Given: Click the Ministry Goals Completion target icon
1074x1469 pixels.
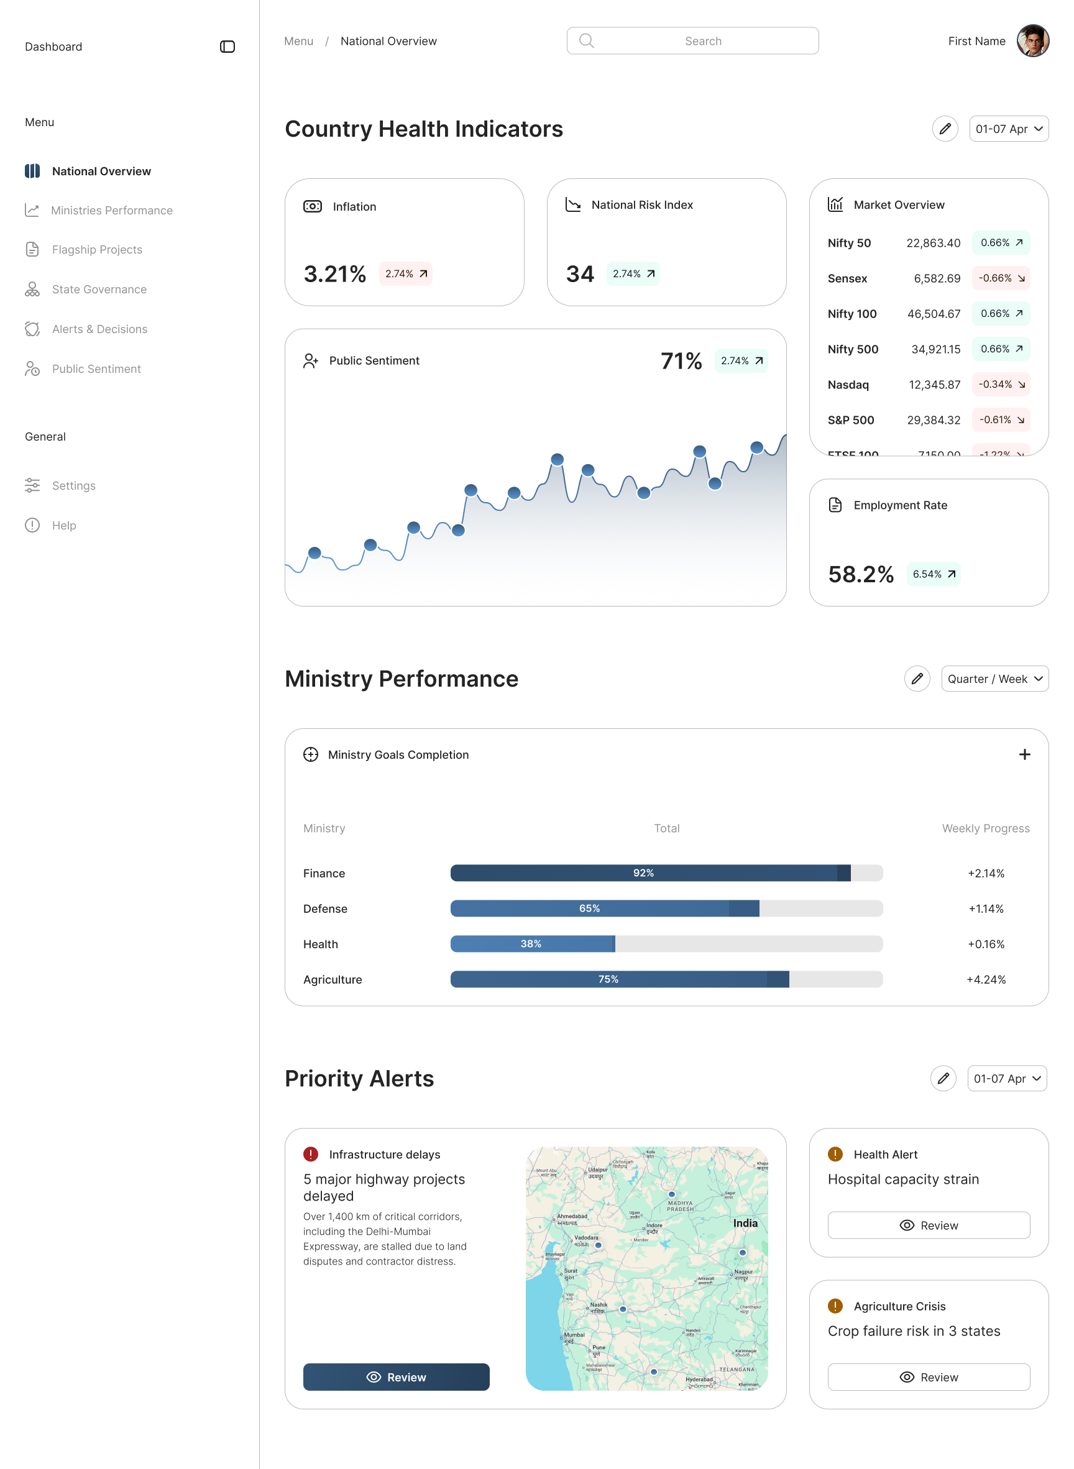Looking at the screenshot, I should click(x=311, y=754).
